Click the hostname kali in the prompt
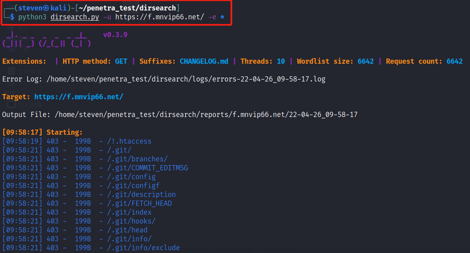Image resolution: width=470 pixels, height=253 pixels. (59, 8)
